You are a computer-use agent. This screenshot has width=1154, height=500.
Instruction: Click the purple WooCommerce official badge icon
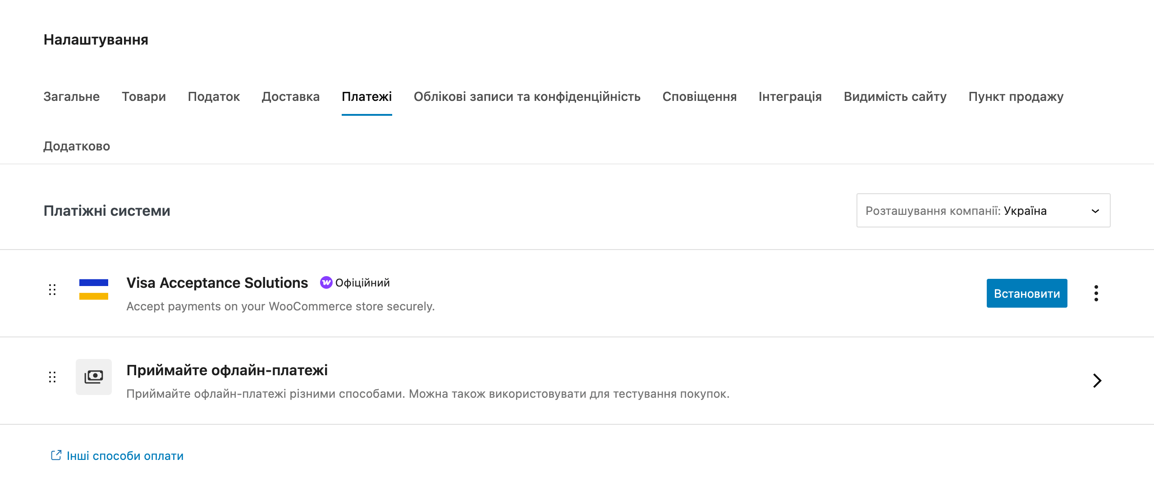326,282
